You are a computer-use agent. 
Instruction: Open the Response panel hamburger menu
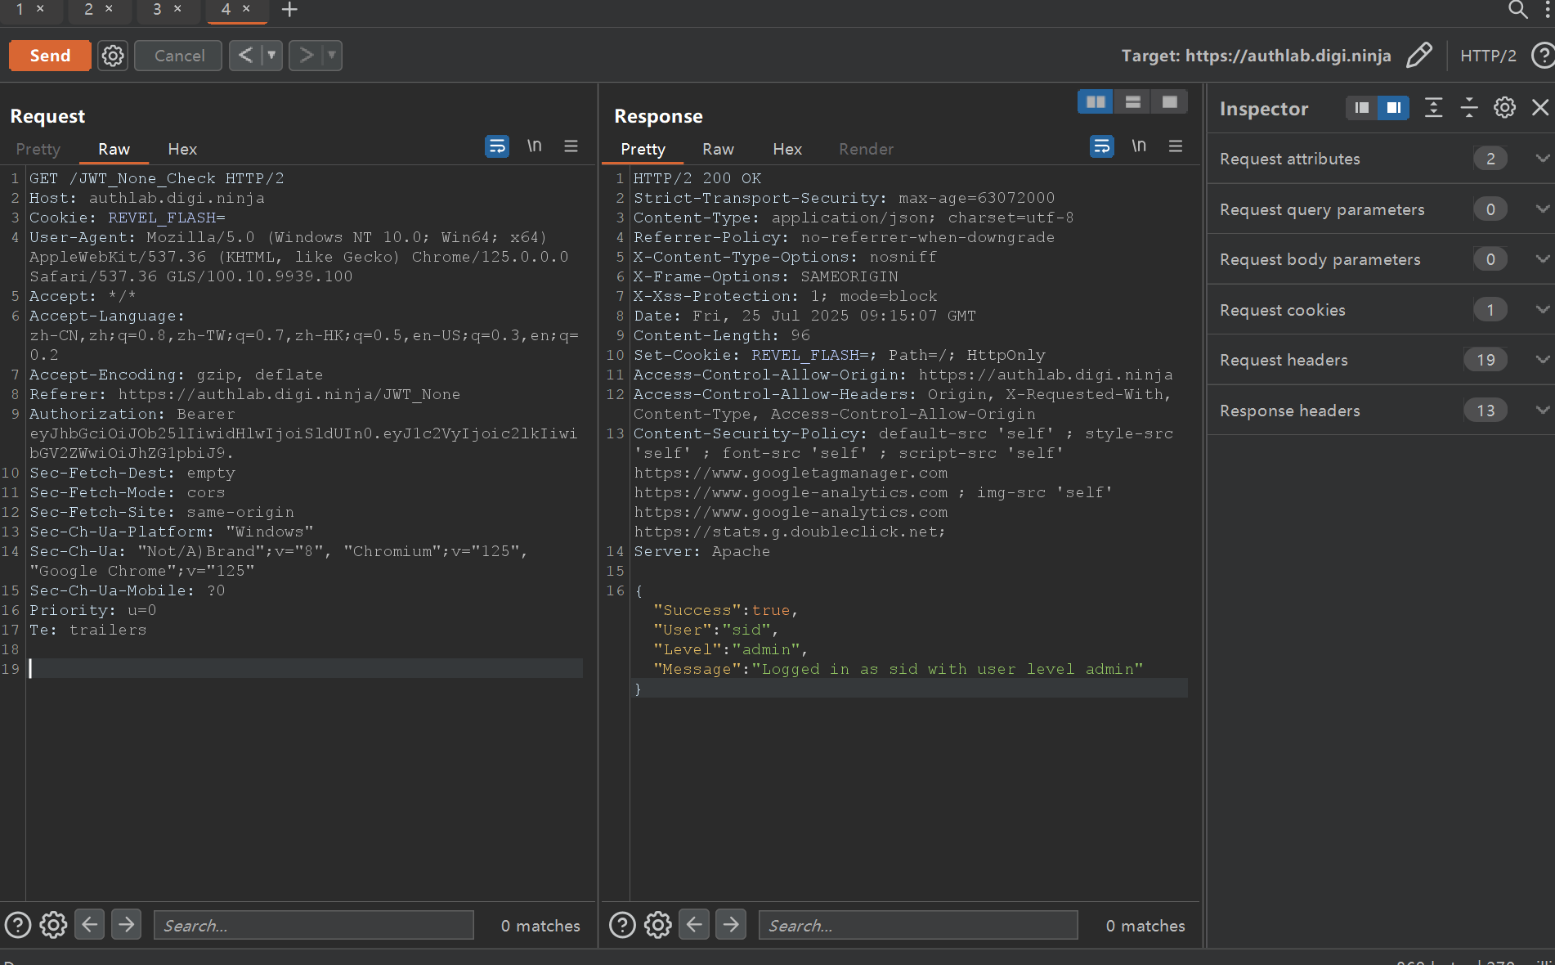point(1176,146)
